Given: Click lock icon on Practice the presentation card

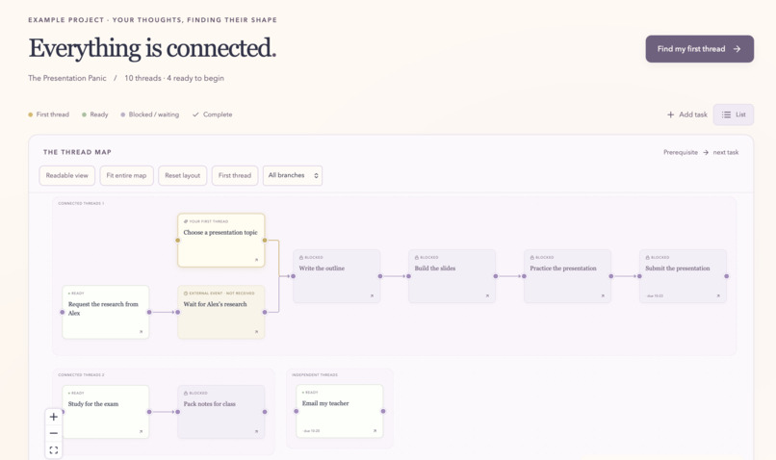Looking at the screenshot, I should coord(532,257).
